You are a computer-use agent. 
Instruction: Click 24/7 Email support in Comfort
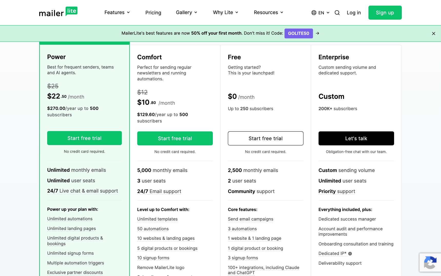point(159,191)
